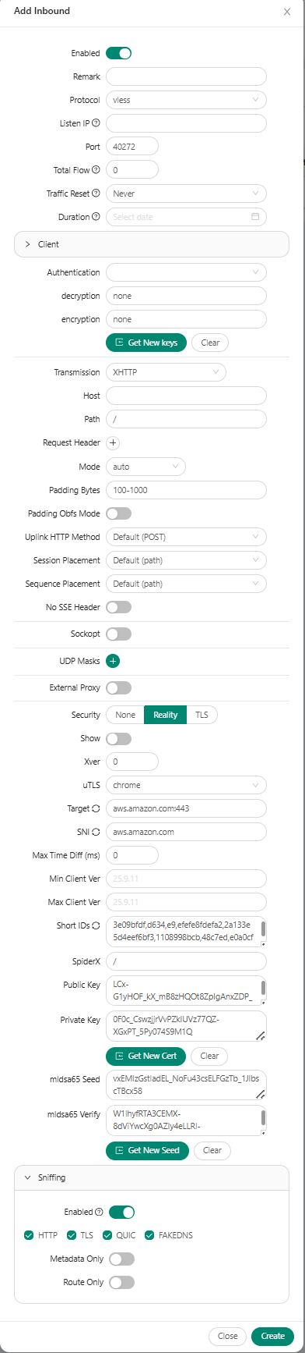Click the Host input field
The width and height of the screenshot is (305, 1353).
(186, 396)
